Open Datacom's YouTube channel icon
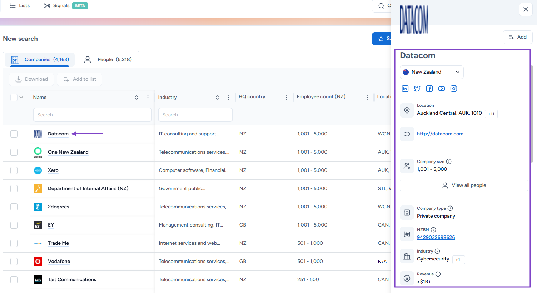The image size is (537, 293). 442,89
